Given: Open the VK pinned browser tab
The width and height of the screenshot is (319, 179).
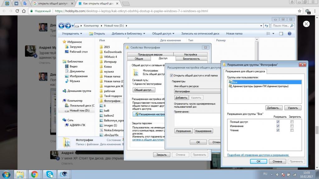Looking at the screenshot, I should pyautogui.click(x=16, y=3).
